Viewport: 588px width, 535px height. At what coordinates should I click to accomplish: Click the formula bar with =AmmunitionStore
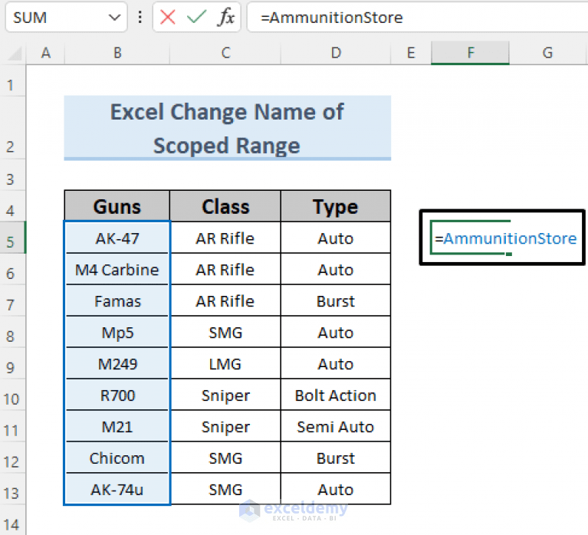[417, 18]
